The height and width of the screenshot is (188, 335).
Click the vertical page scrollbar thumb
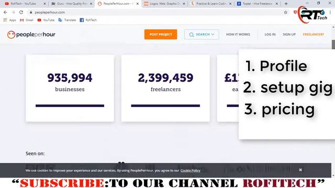[333, 44]
